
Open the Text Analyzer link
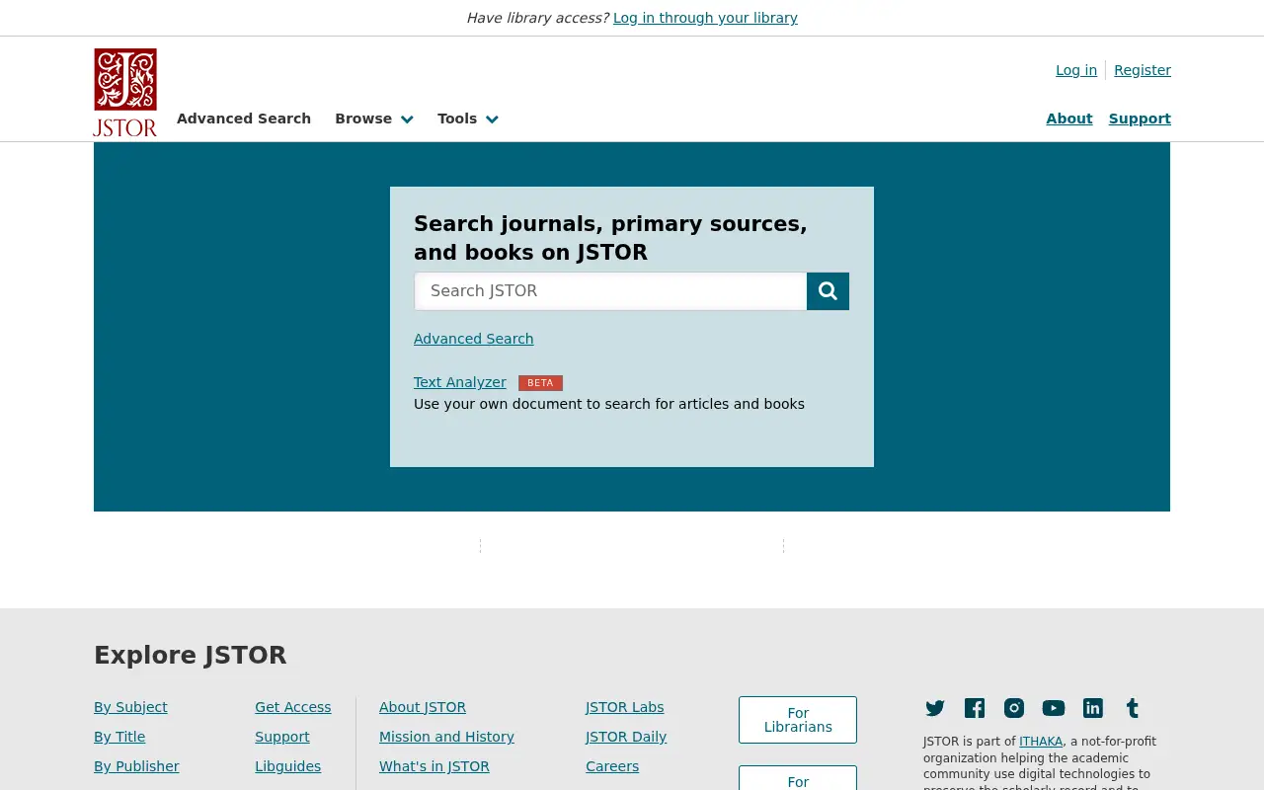click(x=459, y=382)
